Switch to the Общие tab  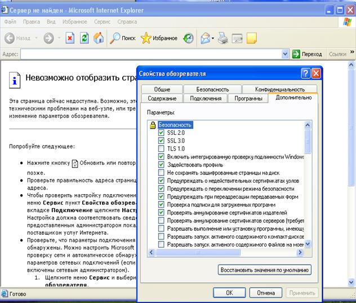pyautogui.click(x=162, y=89)
